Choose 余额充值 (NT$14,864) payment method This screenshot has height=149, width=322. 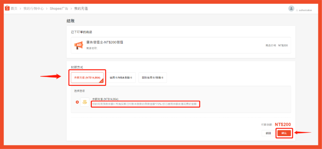click(x=87, y=77)
